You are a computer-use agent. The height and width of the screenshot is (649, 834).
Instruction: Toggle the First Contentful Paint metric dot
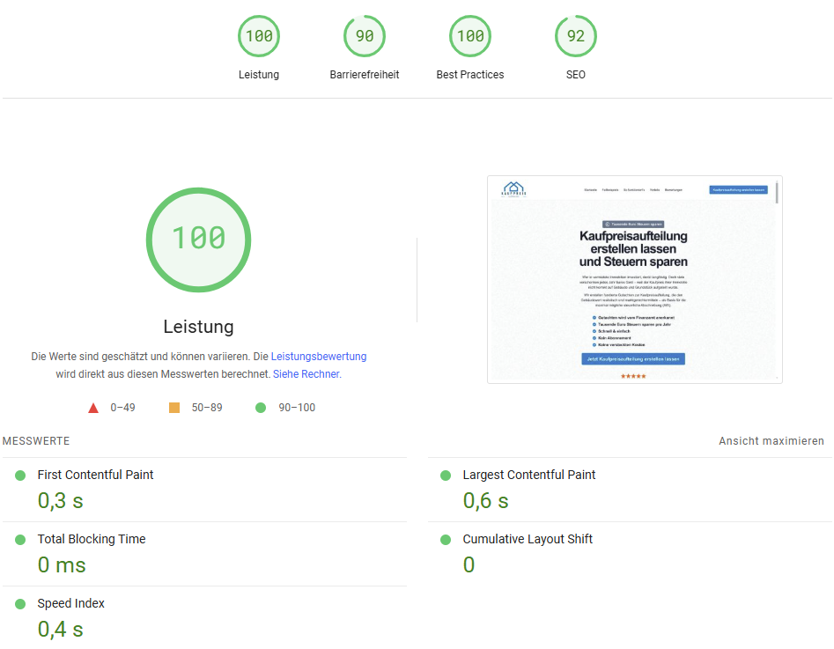pyautogui.click(x=19, y=474)
